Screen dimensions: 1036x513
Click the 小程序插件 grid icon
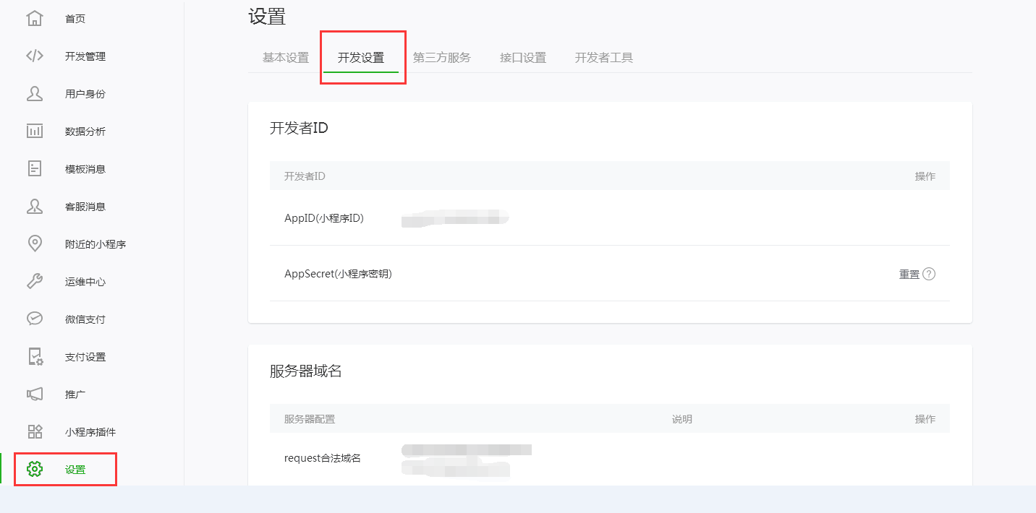coord(35,432)
